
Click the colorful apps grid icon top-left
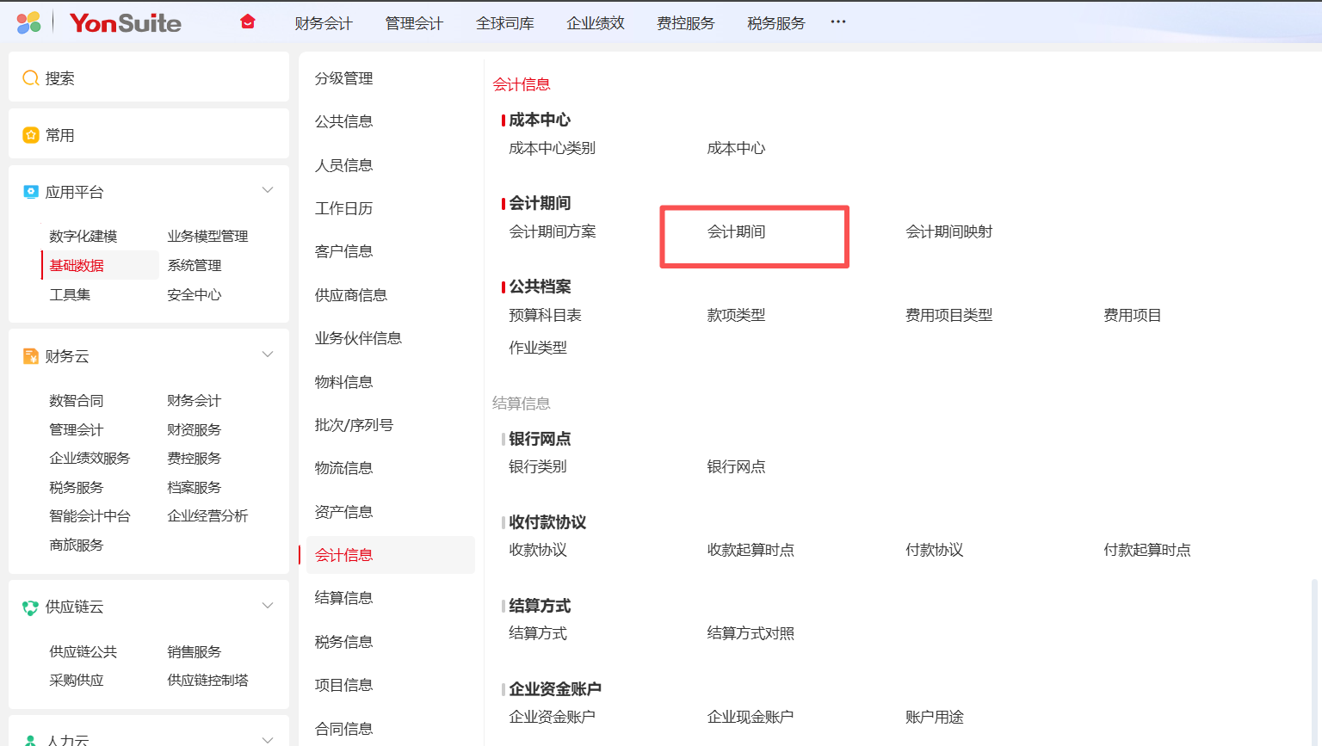(30, 22)
